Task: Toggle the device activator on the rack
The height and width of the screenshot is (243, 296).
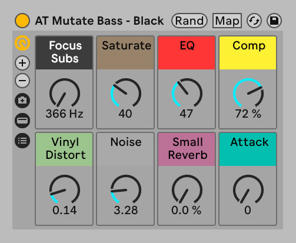Action: [x=22, y=21]
